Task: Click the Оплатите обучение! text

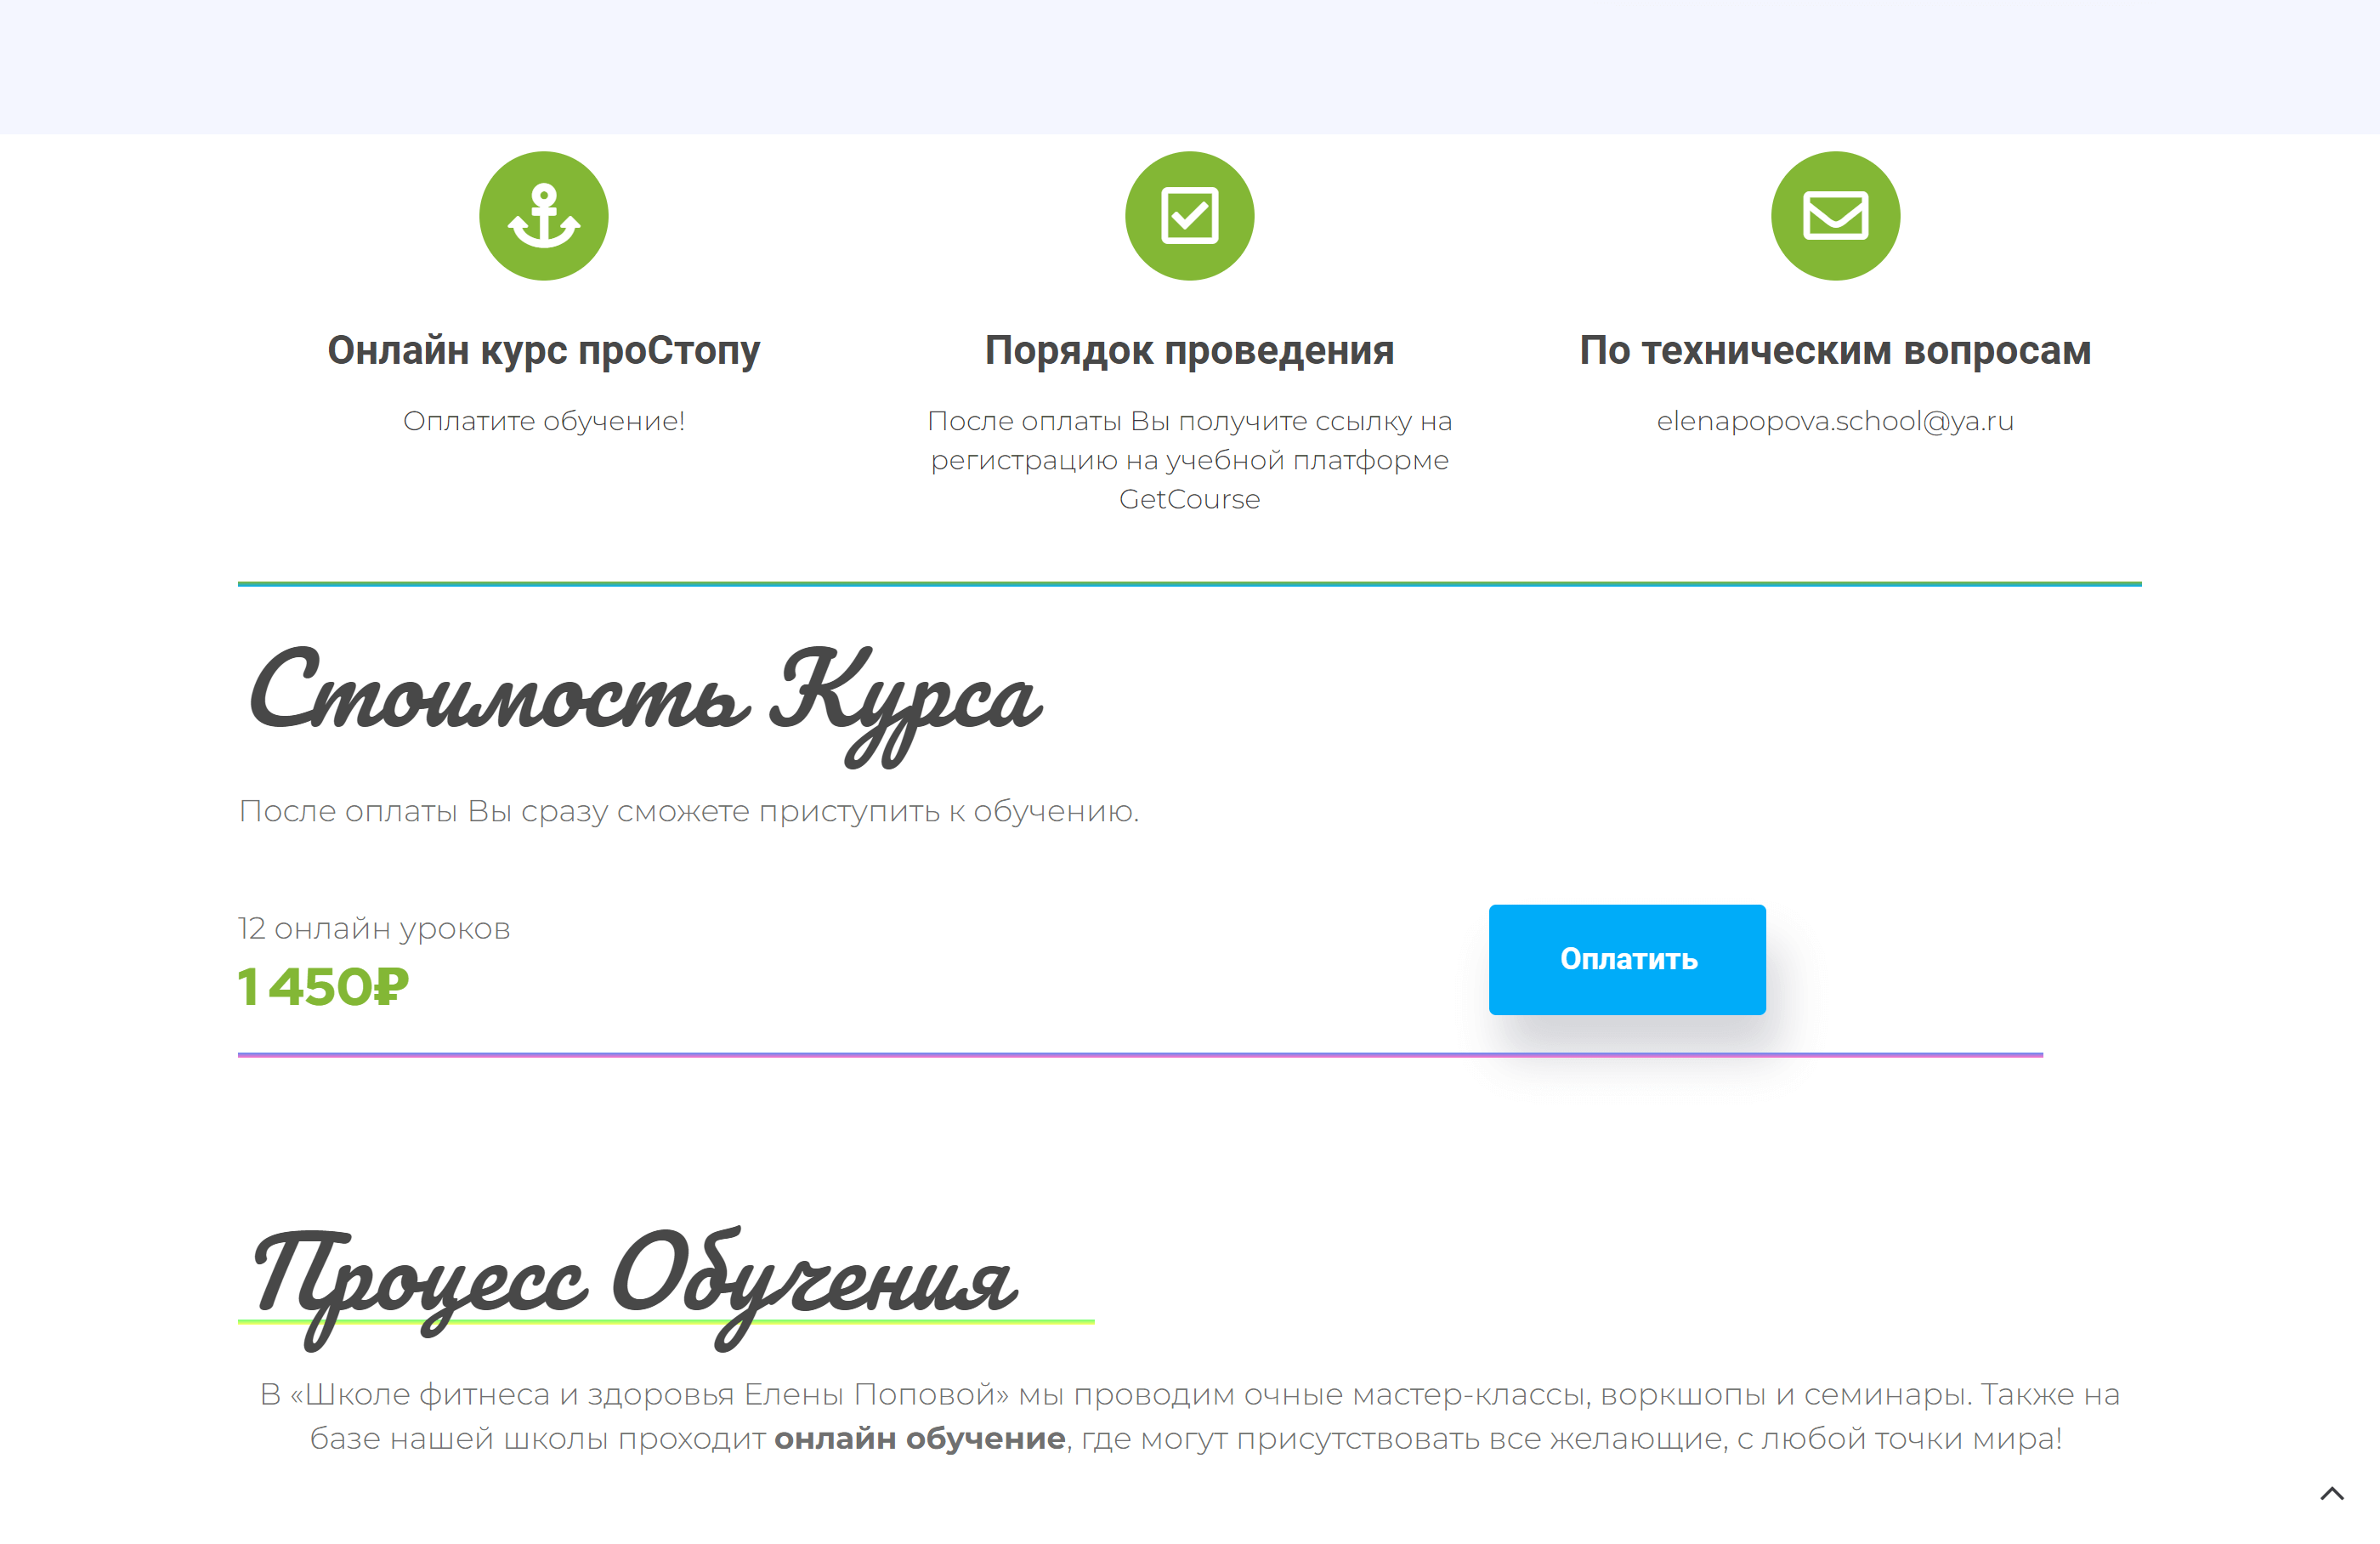Action: pos(544,421)
